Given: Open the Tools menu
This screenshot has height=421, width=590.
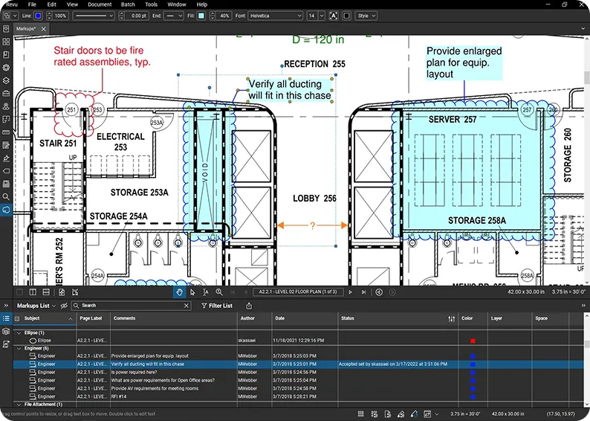Looking at the screenshot, I should (152, 4).
